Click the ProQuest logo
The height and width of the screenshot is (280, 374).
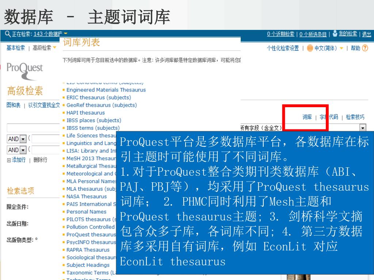pos(24,71)
